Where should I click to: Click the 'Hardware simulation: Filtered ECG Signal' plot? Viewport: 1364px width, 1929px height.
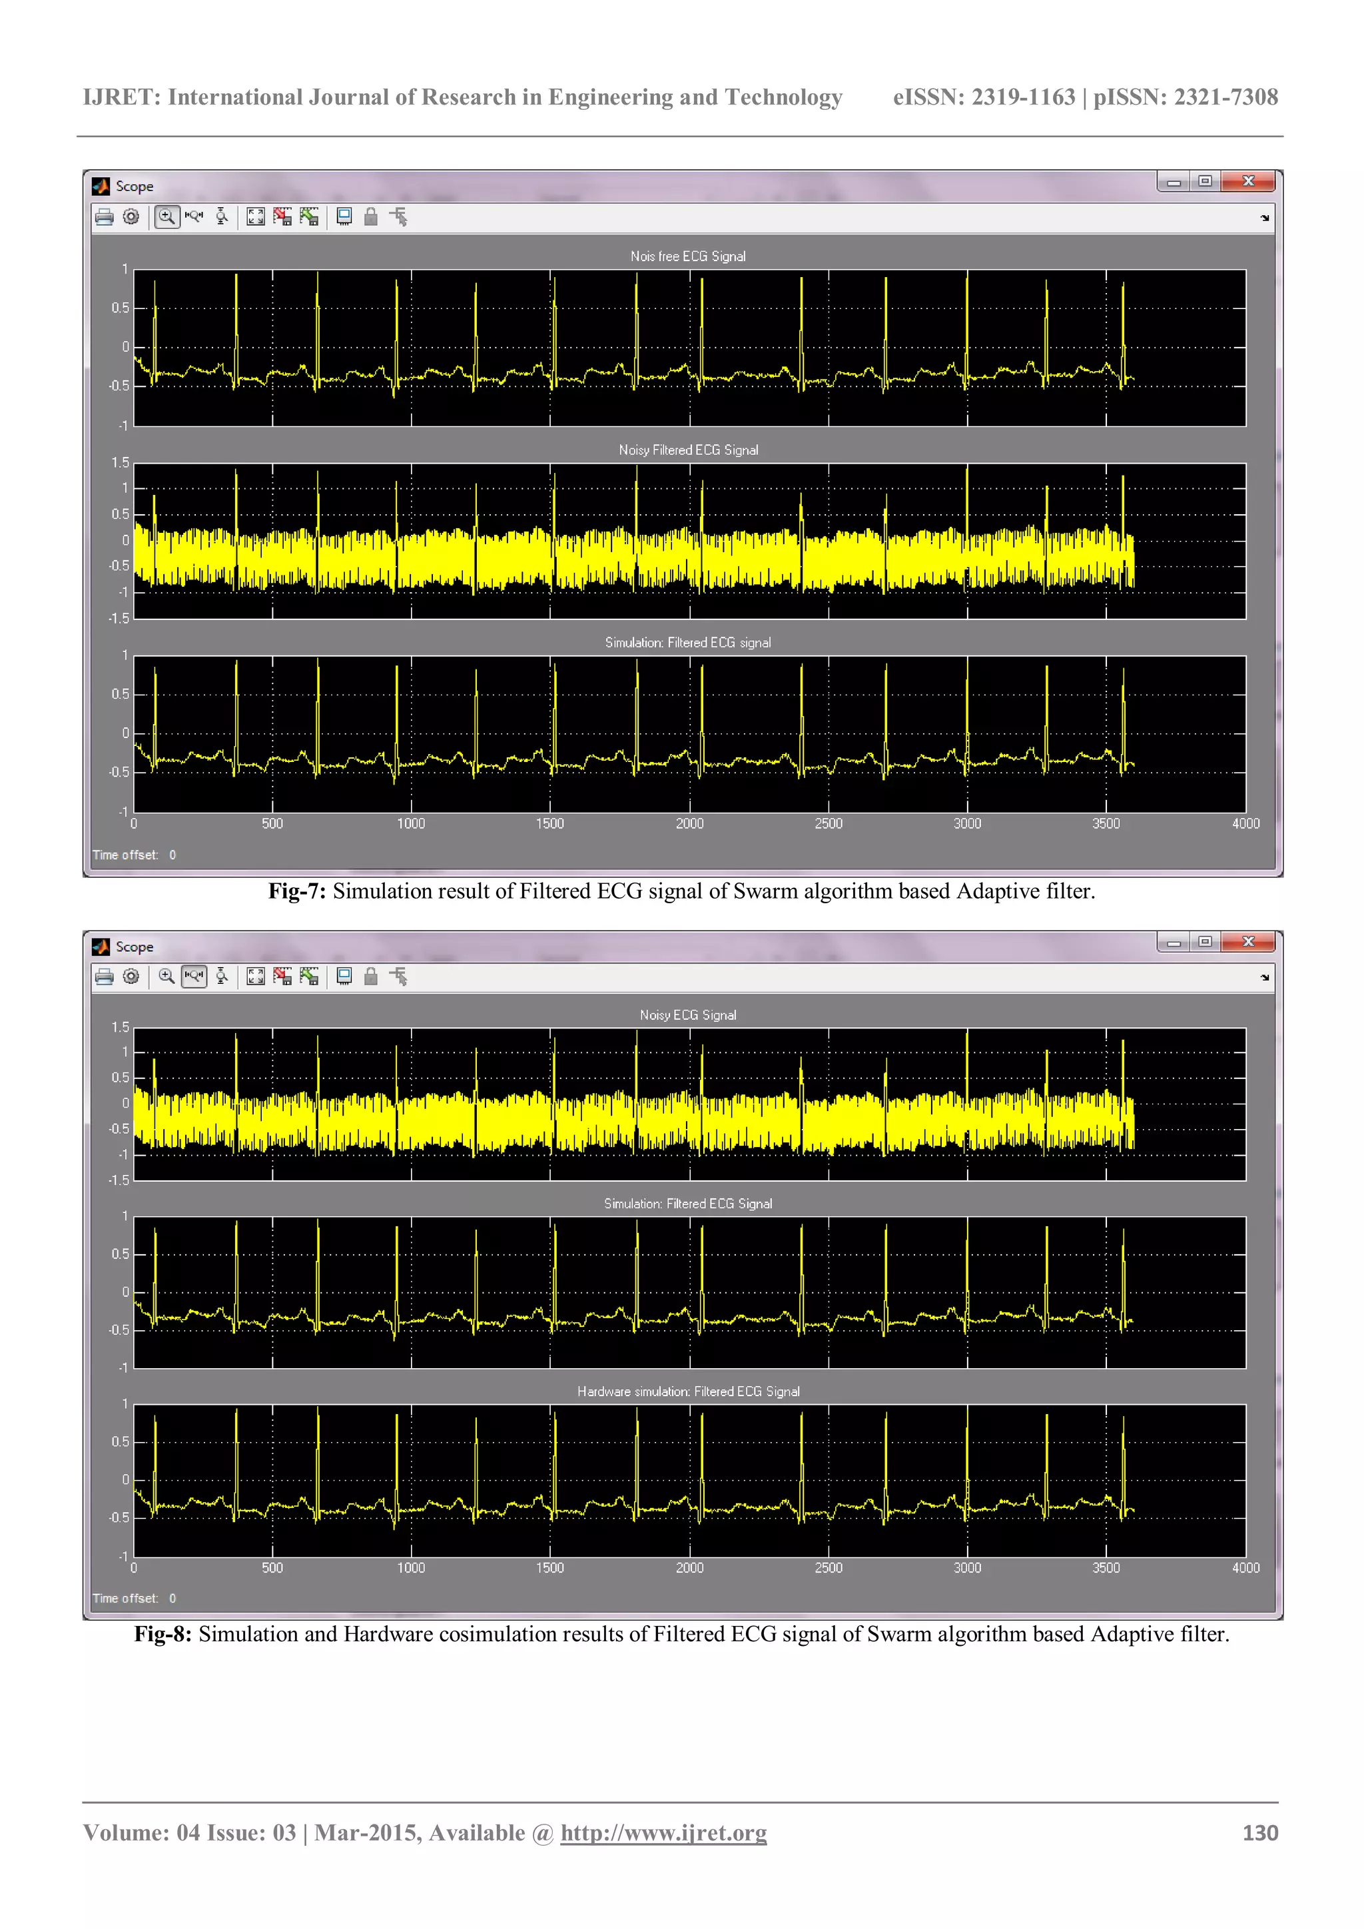[689, 1480]
